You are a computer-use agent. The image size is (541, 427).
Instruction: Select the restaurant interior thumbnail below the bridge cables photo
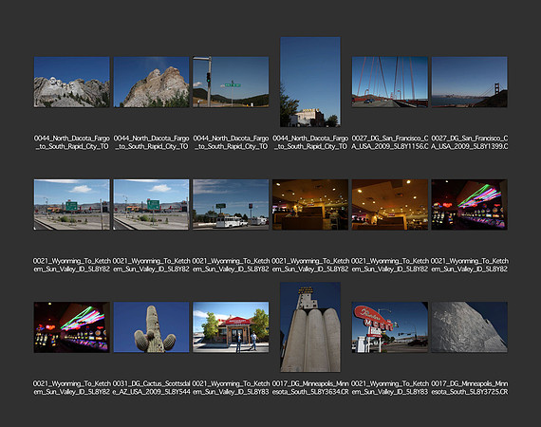390,205
